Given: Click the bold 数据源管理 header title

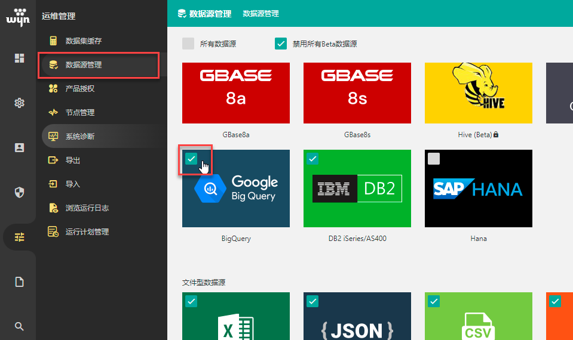Looking at the screenshot, I should [210, 14].
